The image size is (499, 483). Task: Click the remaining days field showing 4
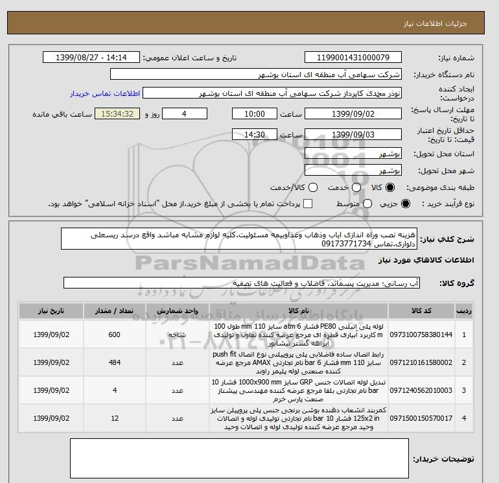click(x=185, y=113)
